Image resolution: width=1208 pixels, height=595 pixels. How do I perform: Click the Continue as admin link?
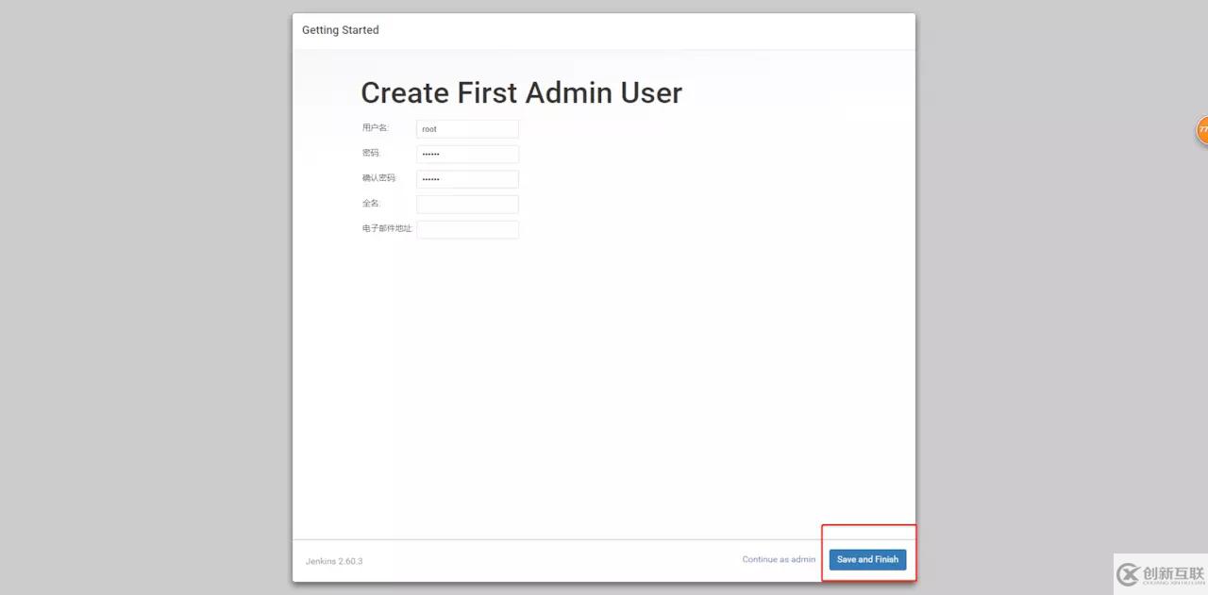(779, 559)
